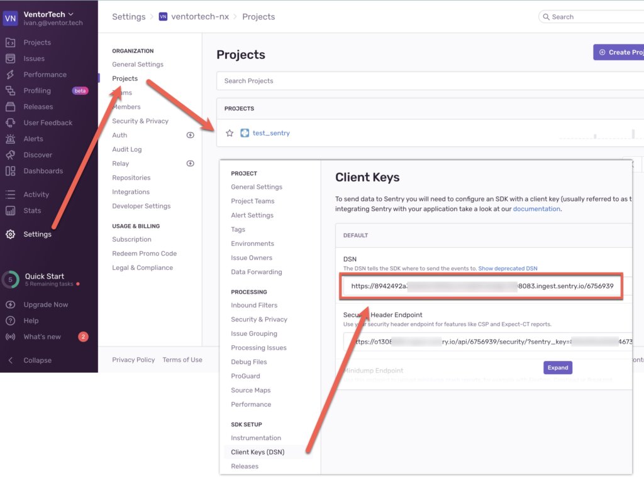Click the Issues icon in the sidebar
Screen dimensions: 644x477
[x=10, y=58]
